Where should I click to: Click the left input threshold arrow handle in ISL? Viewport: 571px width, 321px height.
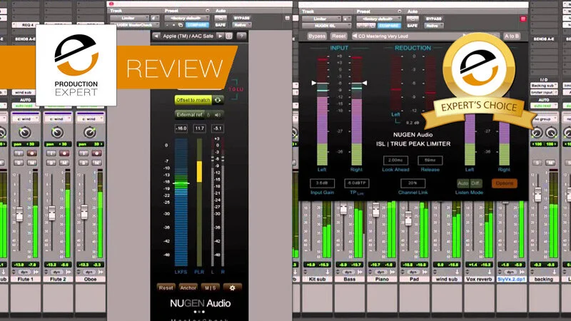click(x=314, y=83)
